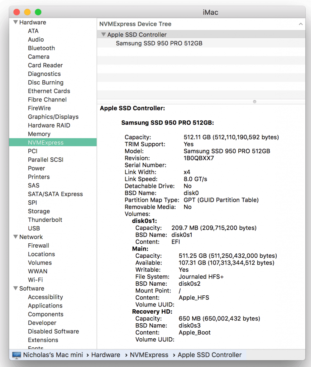Open FireWire hardware info

(x=39, y=108)
